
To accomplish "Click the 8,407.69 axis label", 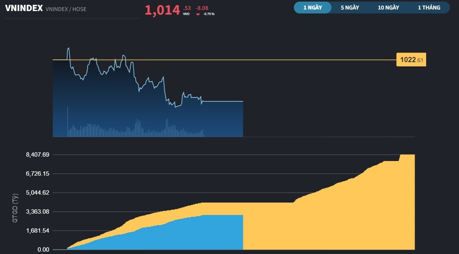I will point(38,155).
